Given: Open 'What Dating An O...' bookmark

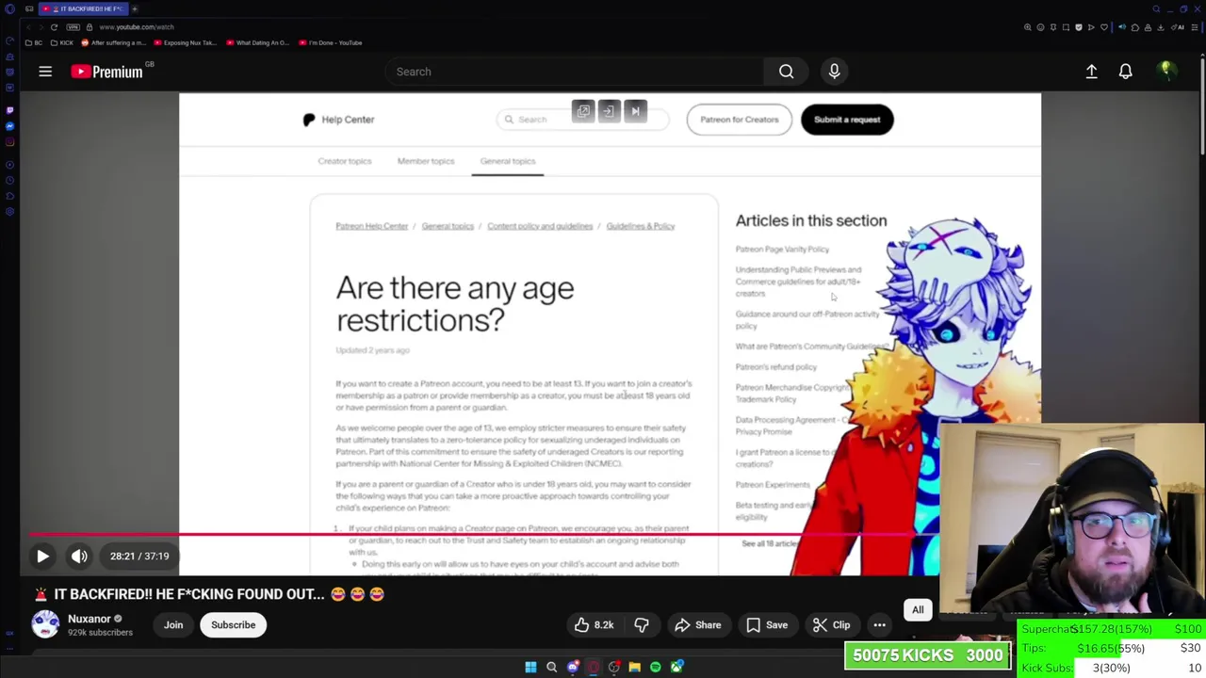Looking at the screenshot, I should click(x=257, y=42).
